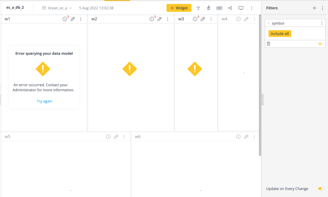Click the info icon on widget w2
Screen dimensions: 328x197
click(152, 19)
